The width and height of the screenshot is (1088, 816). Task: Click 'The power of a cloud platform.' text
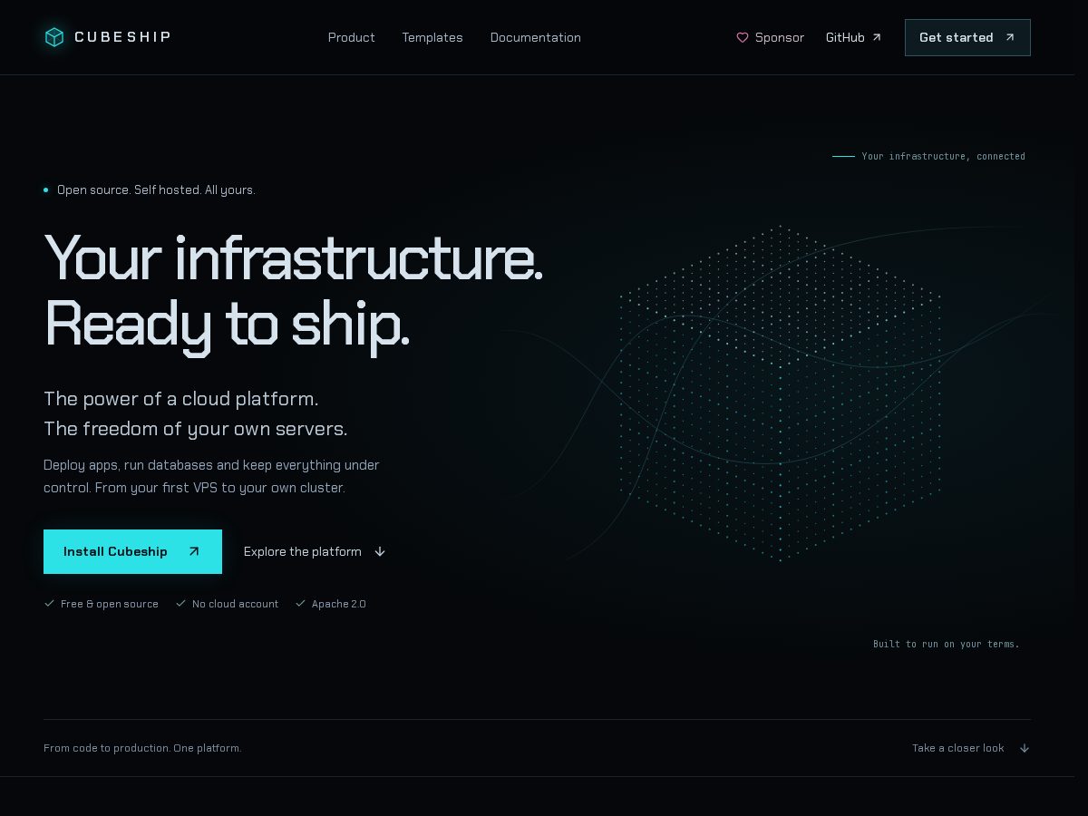tap(181, 399)
